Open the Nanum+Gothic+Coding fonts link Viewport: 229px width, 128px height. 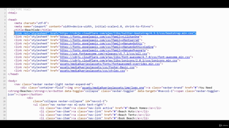pyautogui.click(x=107, y=47)
